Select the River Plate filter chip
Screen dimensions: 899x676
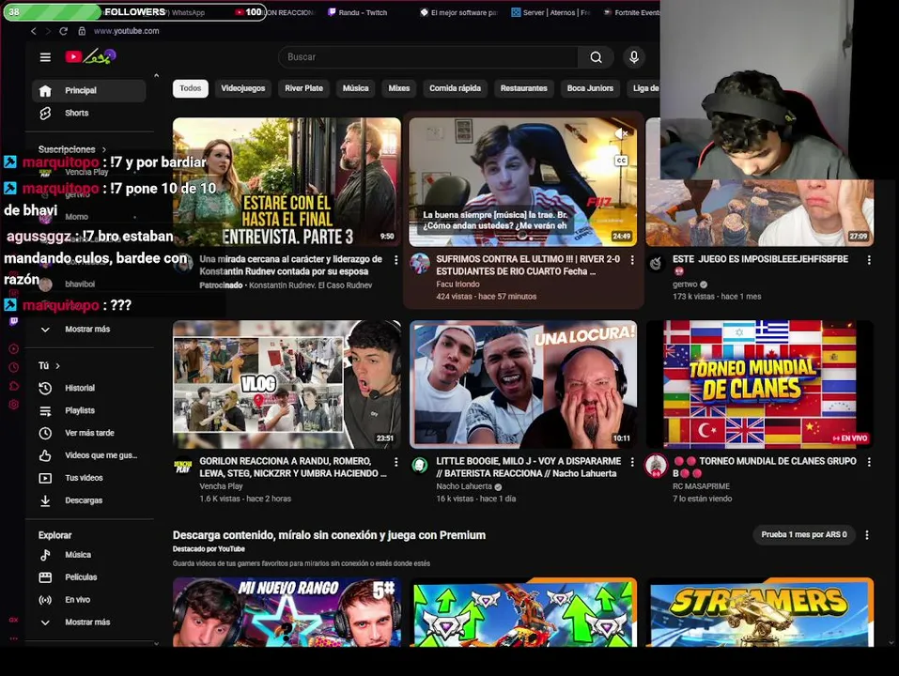click(303, 88)
